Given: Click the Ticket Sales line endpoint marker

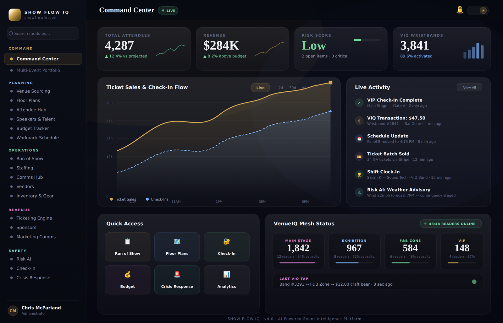Looking at the screenshot, I should click(x=330, y=83).
